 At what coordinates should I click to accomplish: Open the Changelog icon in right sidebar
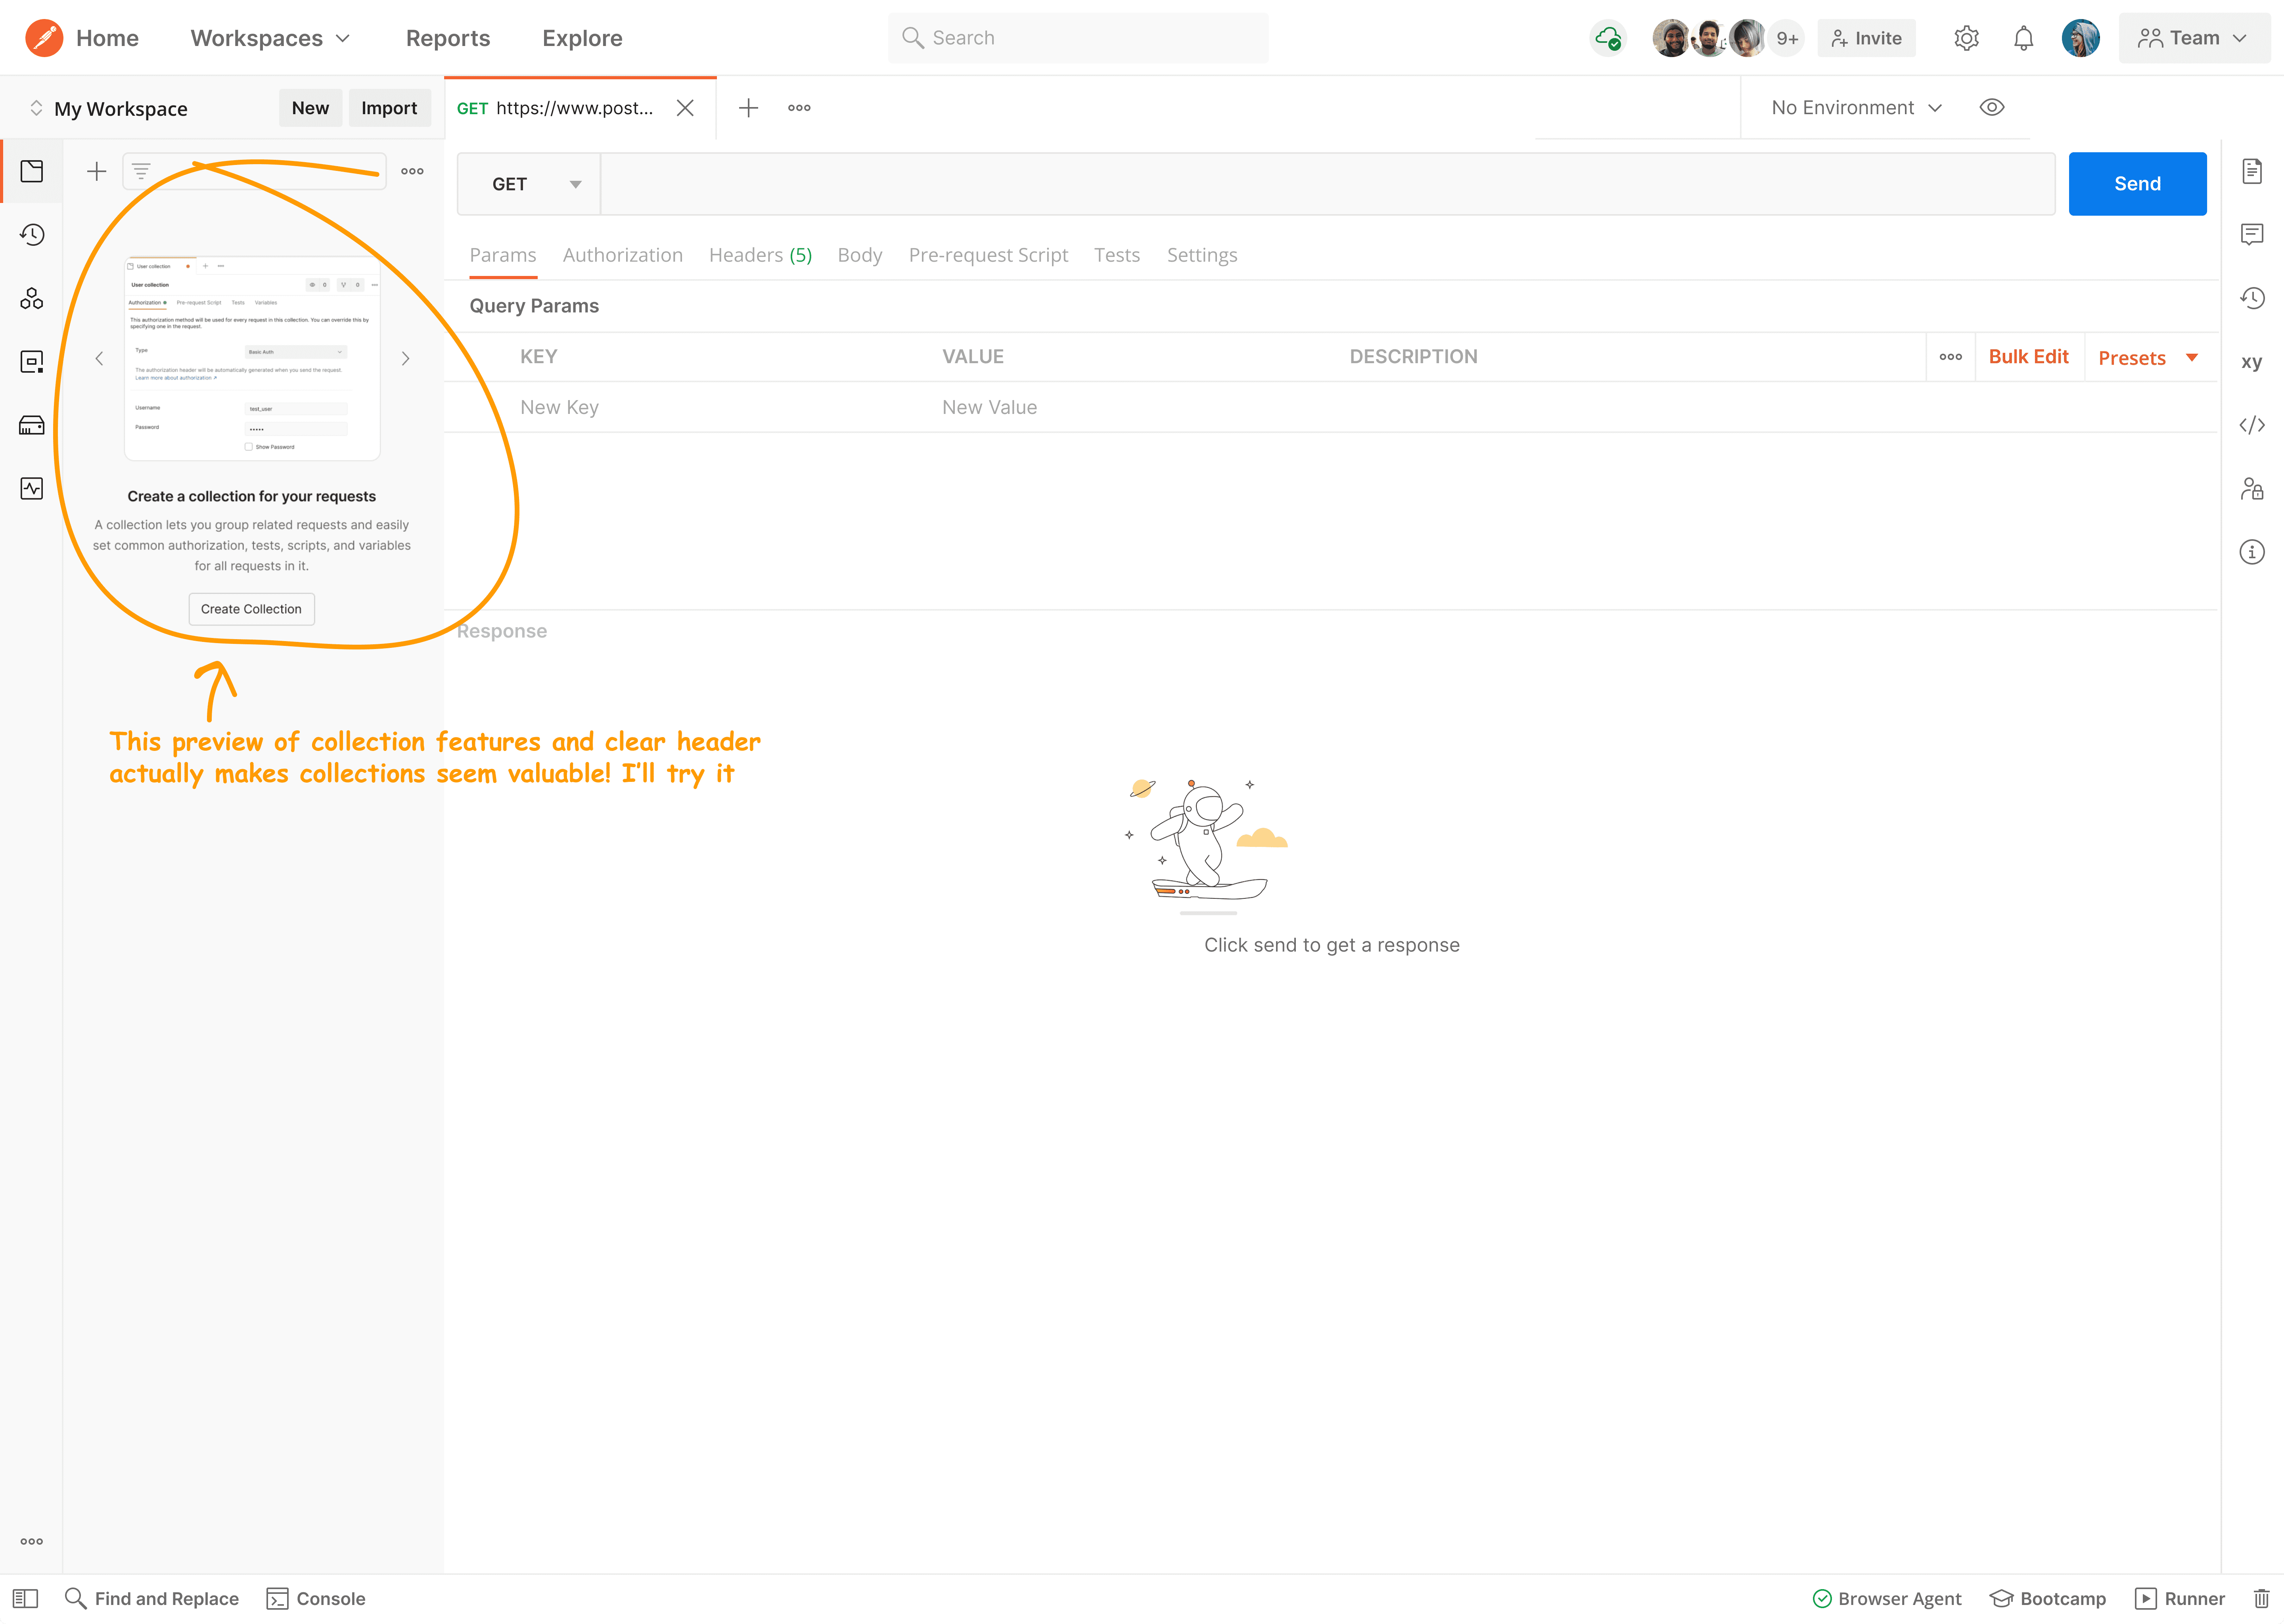coord(2251,298)
